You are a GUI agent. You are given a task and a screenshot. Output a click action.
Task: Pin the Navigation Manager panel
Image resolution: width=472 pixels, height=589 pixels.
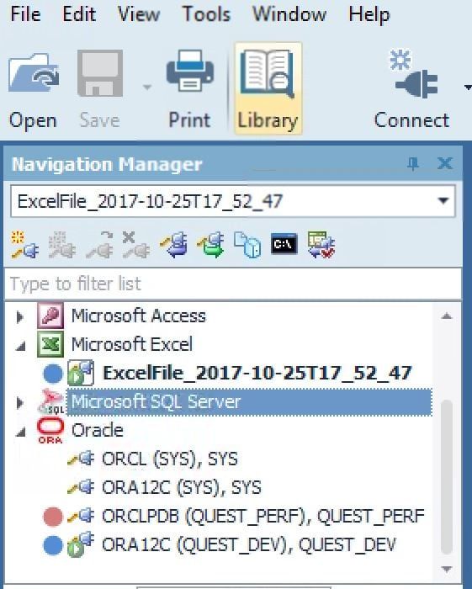(413, 164)
